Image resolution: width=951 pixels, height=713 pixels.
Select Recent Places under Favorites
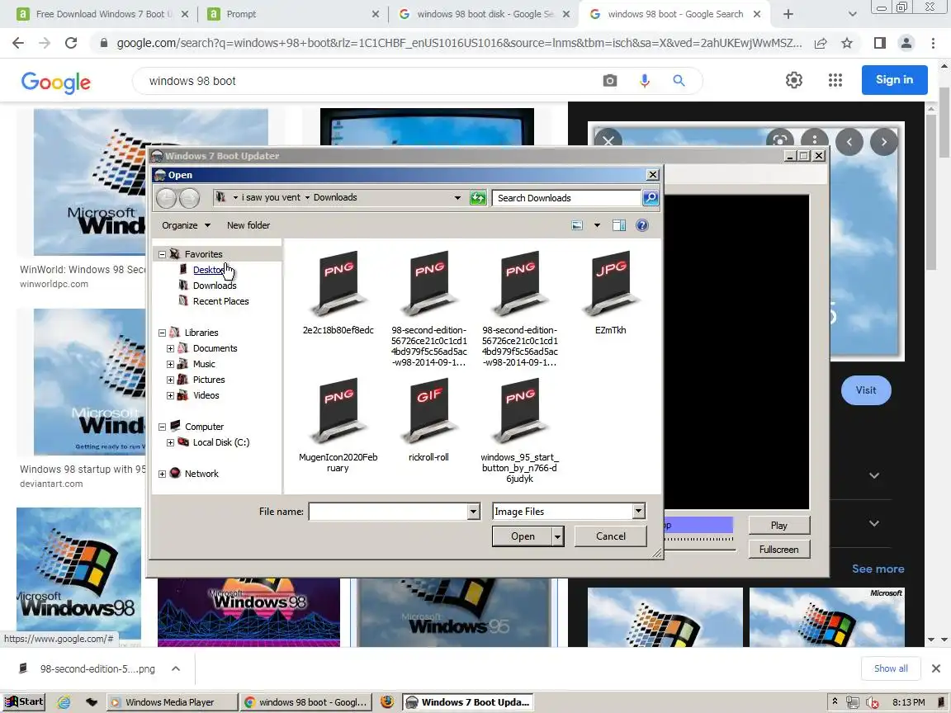click(x=220, y=301)
